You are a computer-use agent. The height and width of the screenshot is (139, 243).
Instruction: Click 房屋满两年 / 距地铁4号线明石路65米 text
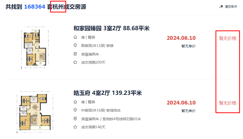(111, 119)
